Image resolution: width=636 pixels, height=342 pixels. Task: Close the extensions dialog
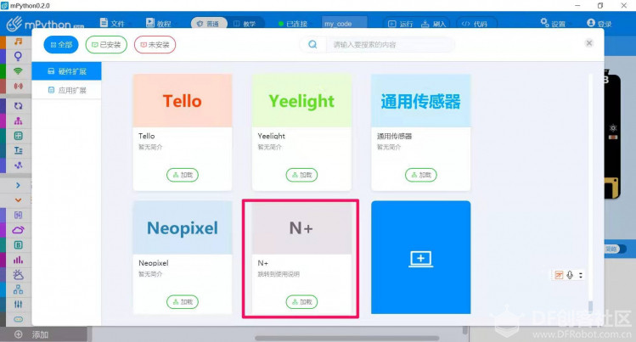pos(589,43)
